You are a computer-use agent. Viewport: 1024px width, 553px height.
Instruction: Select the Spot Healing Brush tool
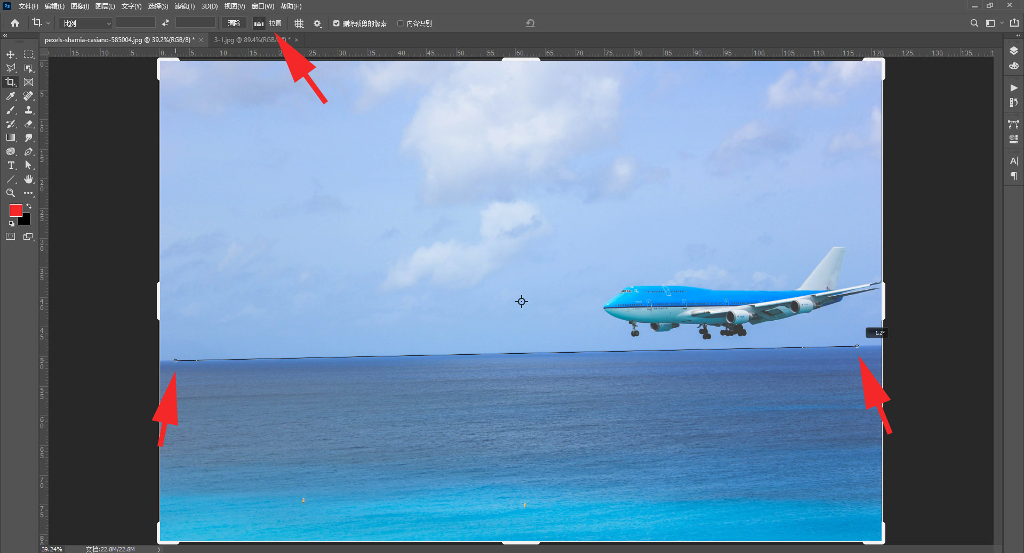(29, 96)
